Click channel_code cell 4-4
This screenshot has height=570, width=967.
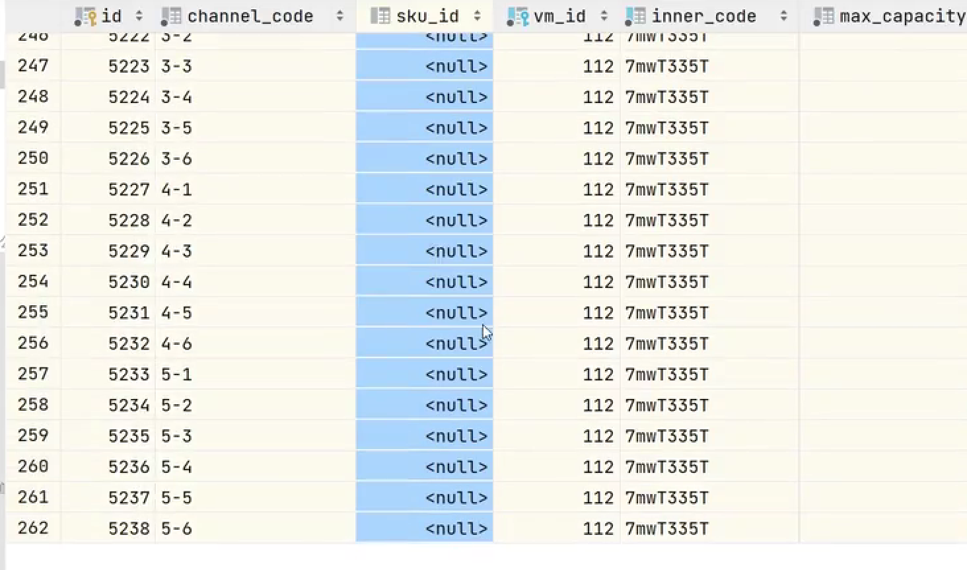(256, 282)
